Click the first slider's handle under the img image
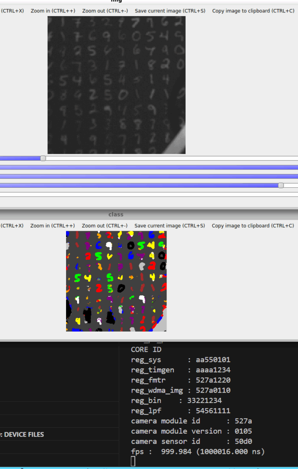This screenshot has height=469, width=298. pos(43,158)
